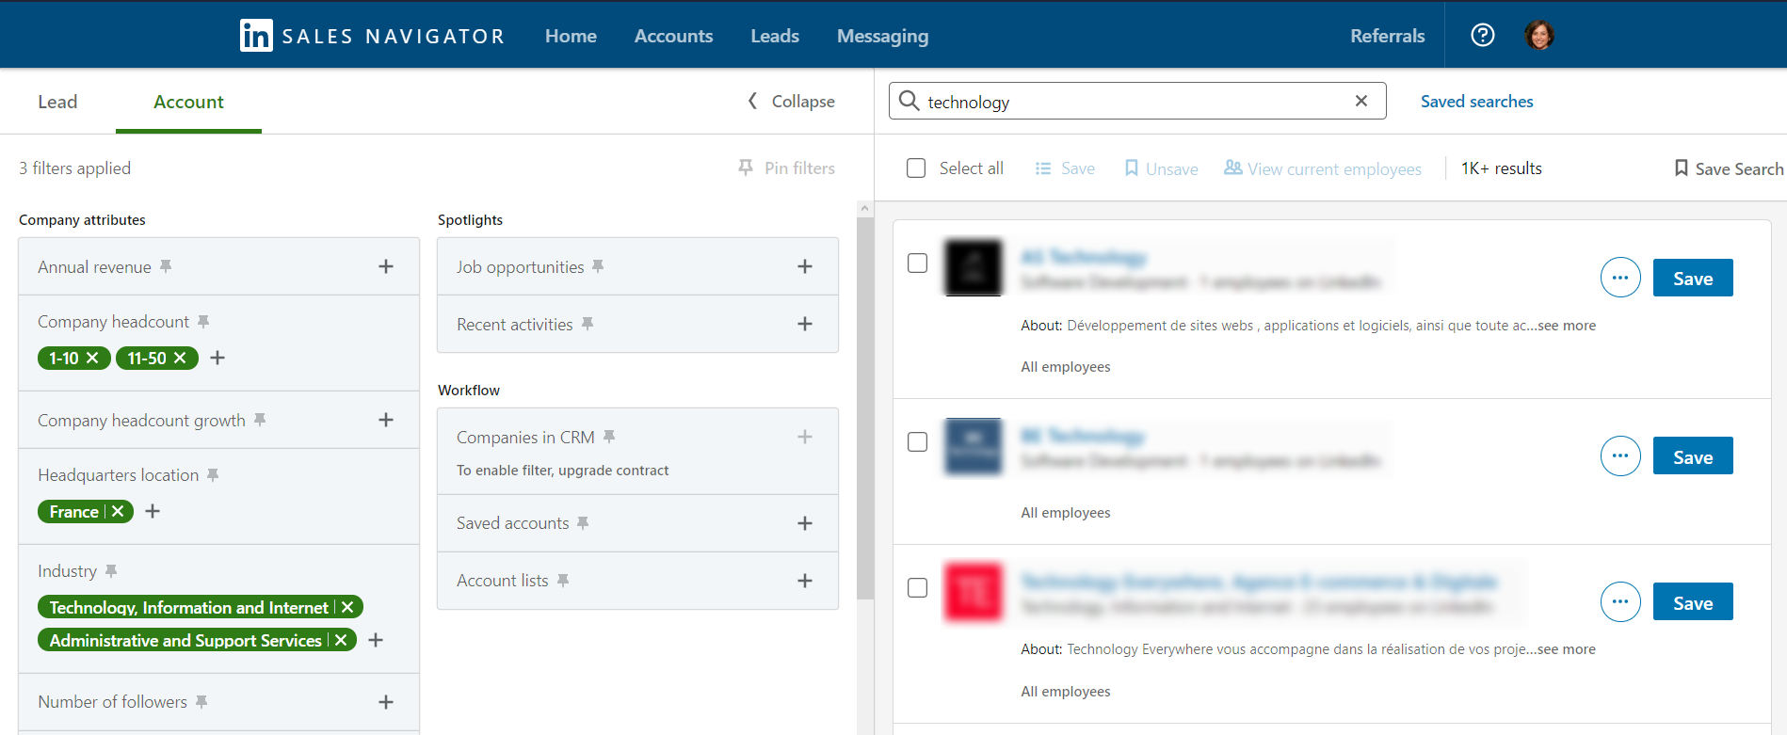This screenshot has height=735, width=1787.
Task: Click the filter panel vertical scrollbar
Action: pyautogui.click(x=864, y=405)
